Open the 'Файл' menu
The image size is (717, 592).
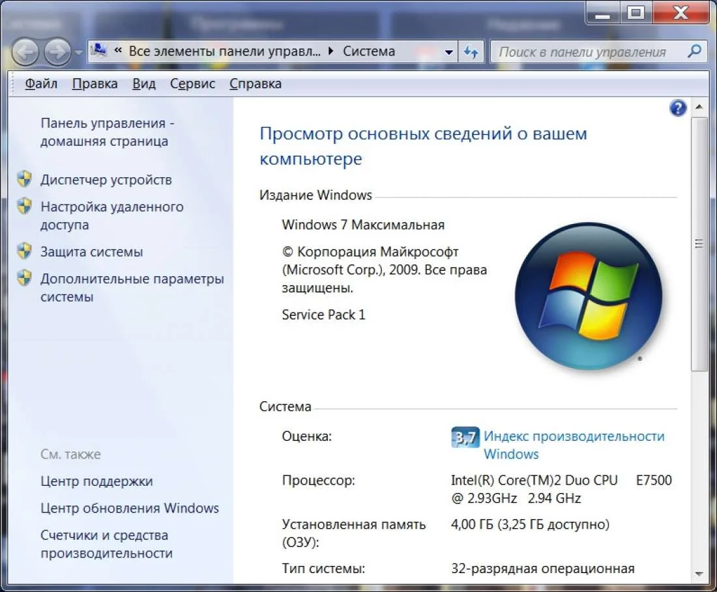click(x=40, y=84)
